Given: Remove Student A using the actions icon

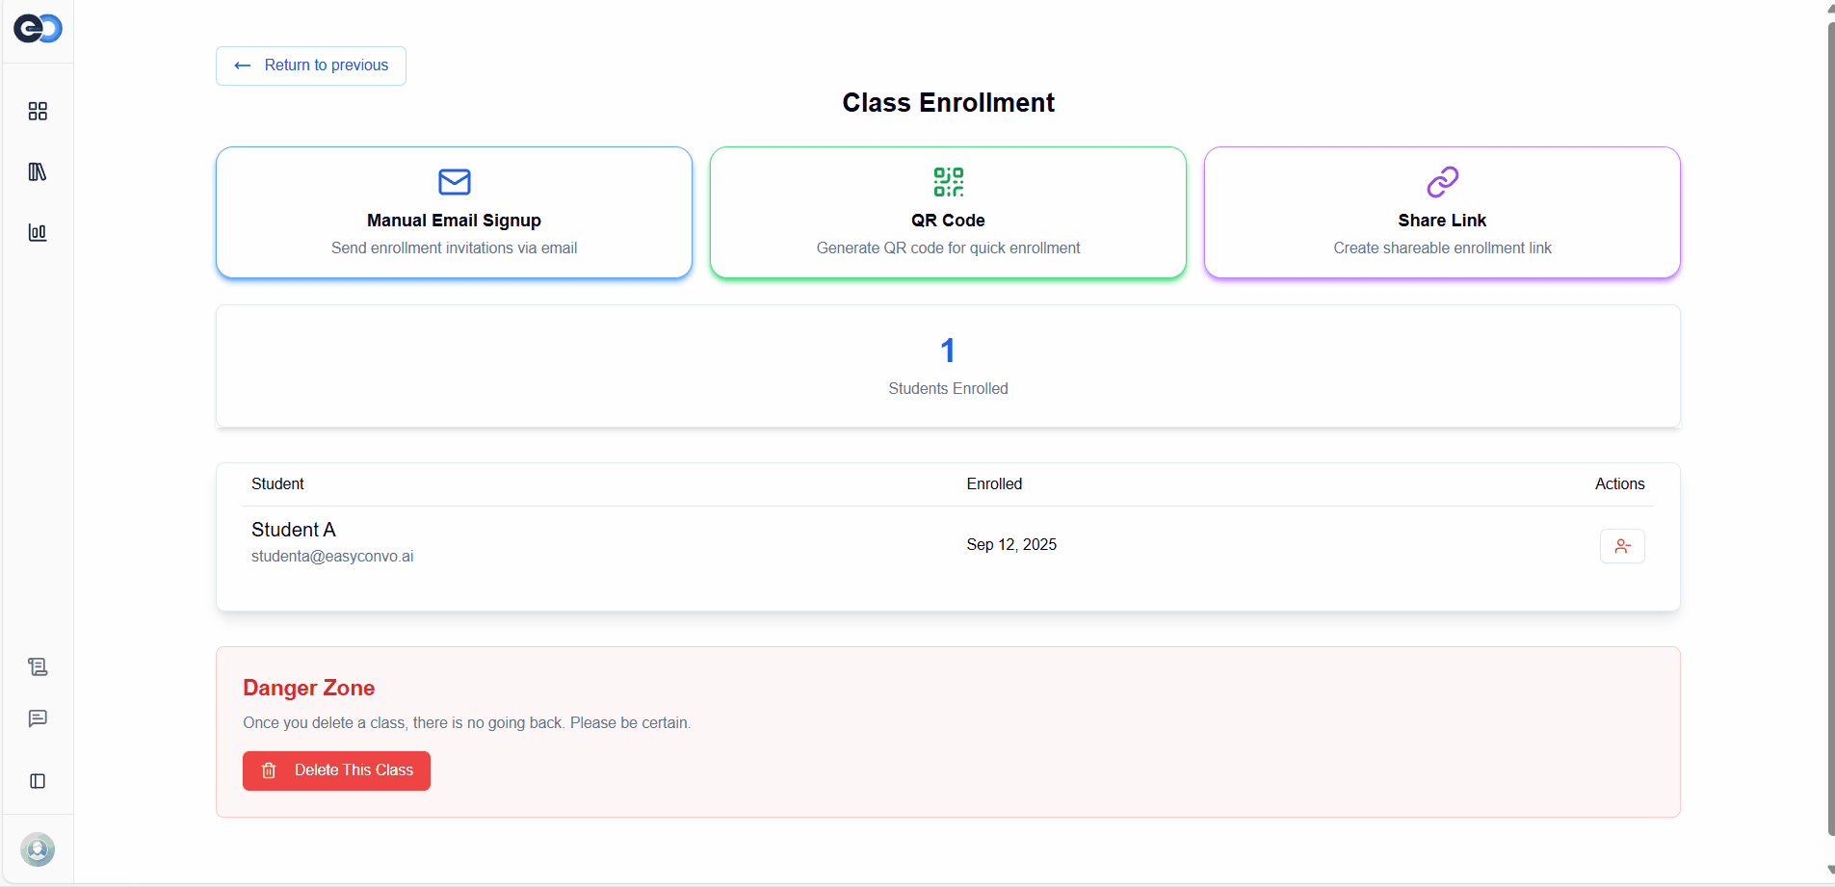Looking at the screenshot, I should [1621, 546].
